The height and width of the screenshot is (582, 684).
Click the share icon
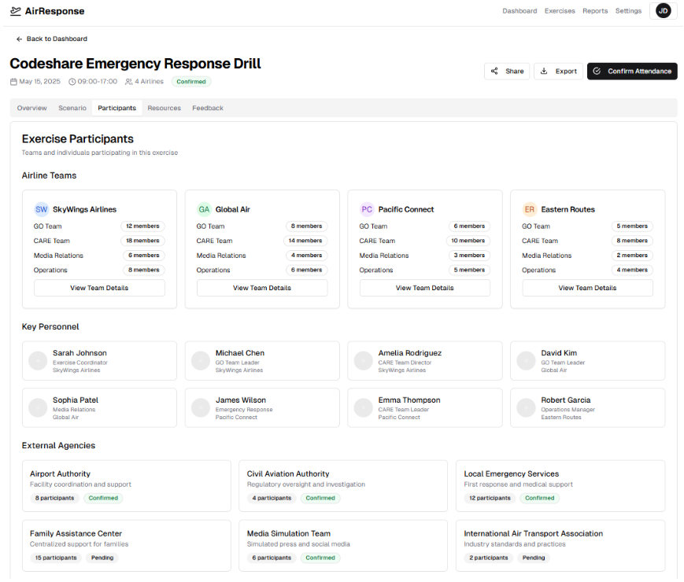[494, 71]
